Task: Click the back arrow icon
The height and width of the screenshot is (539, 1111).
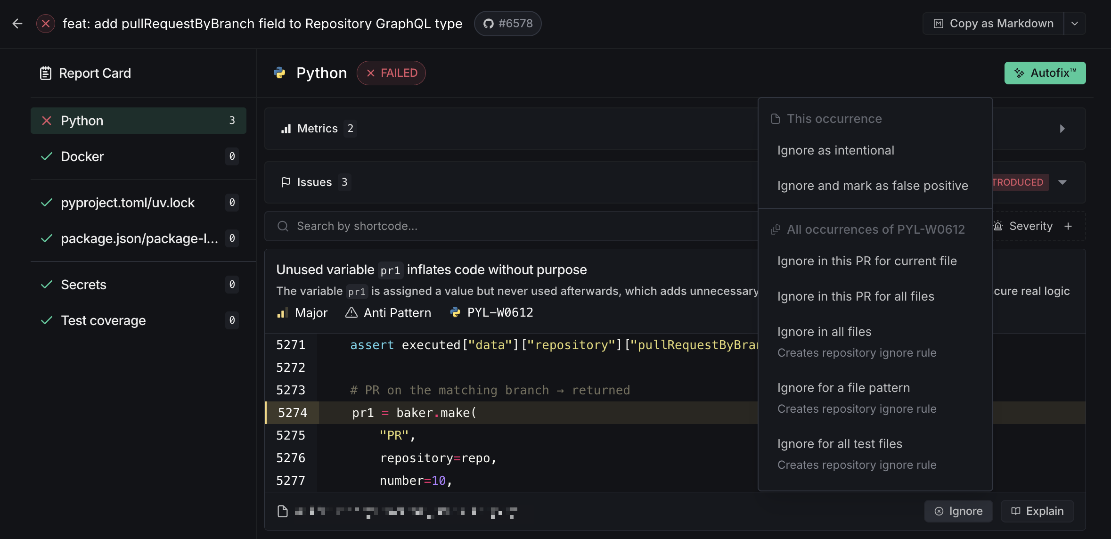Action: [x=17, y=24]
